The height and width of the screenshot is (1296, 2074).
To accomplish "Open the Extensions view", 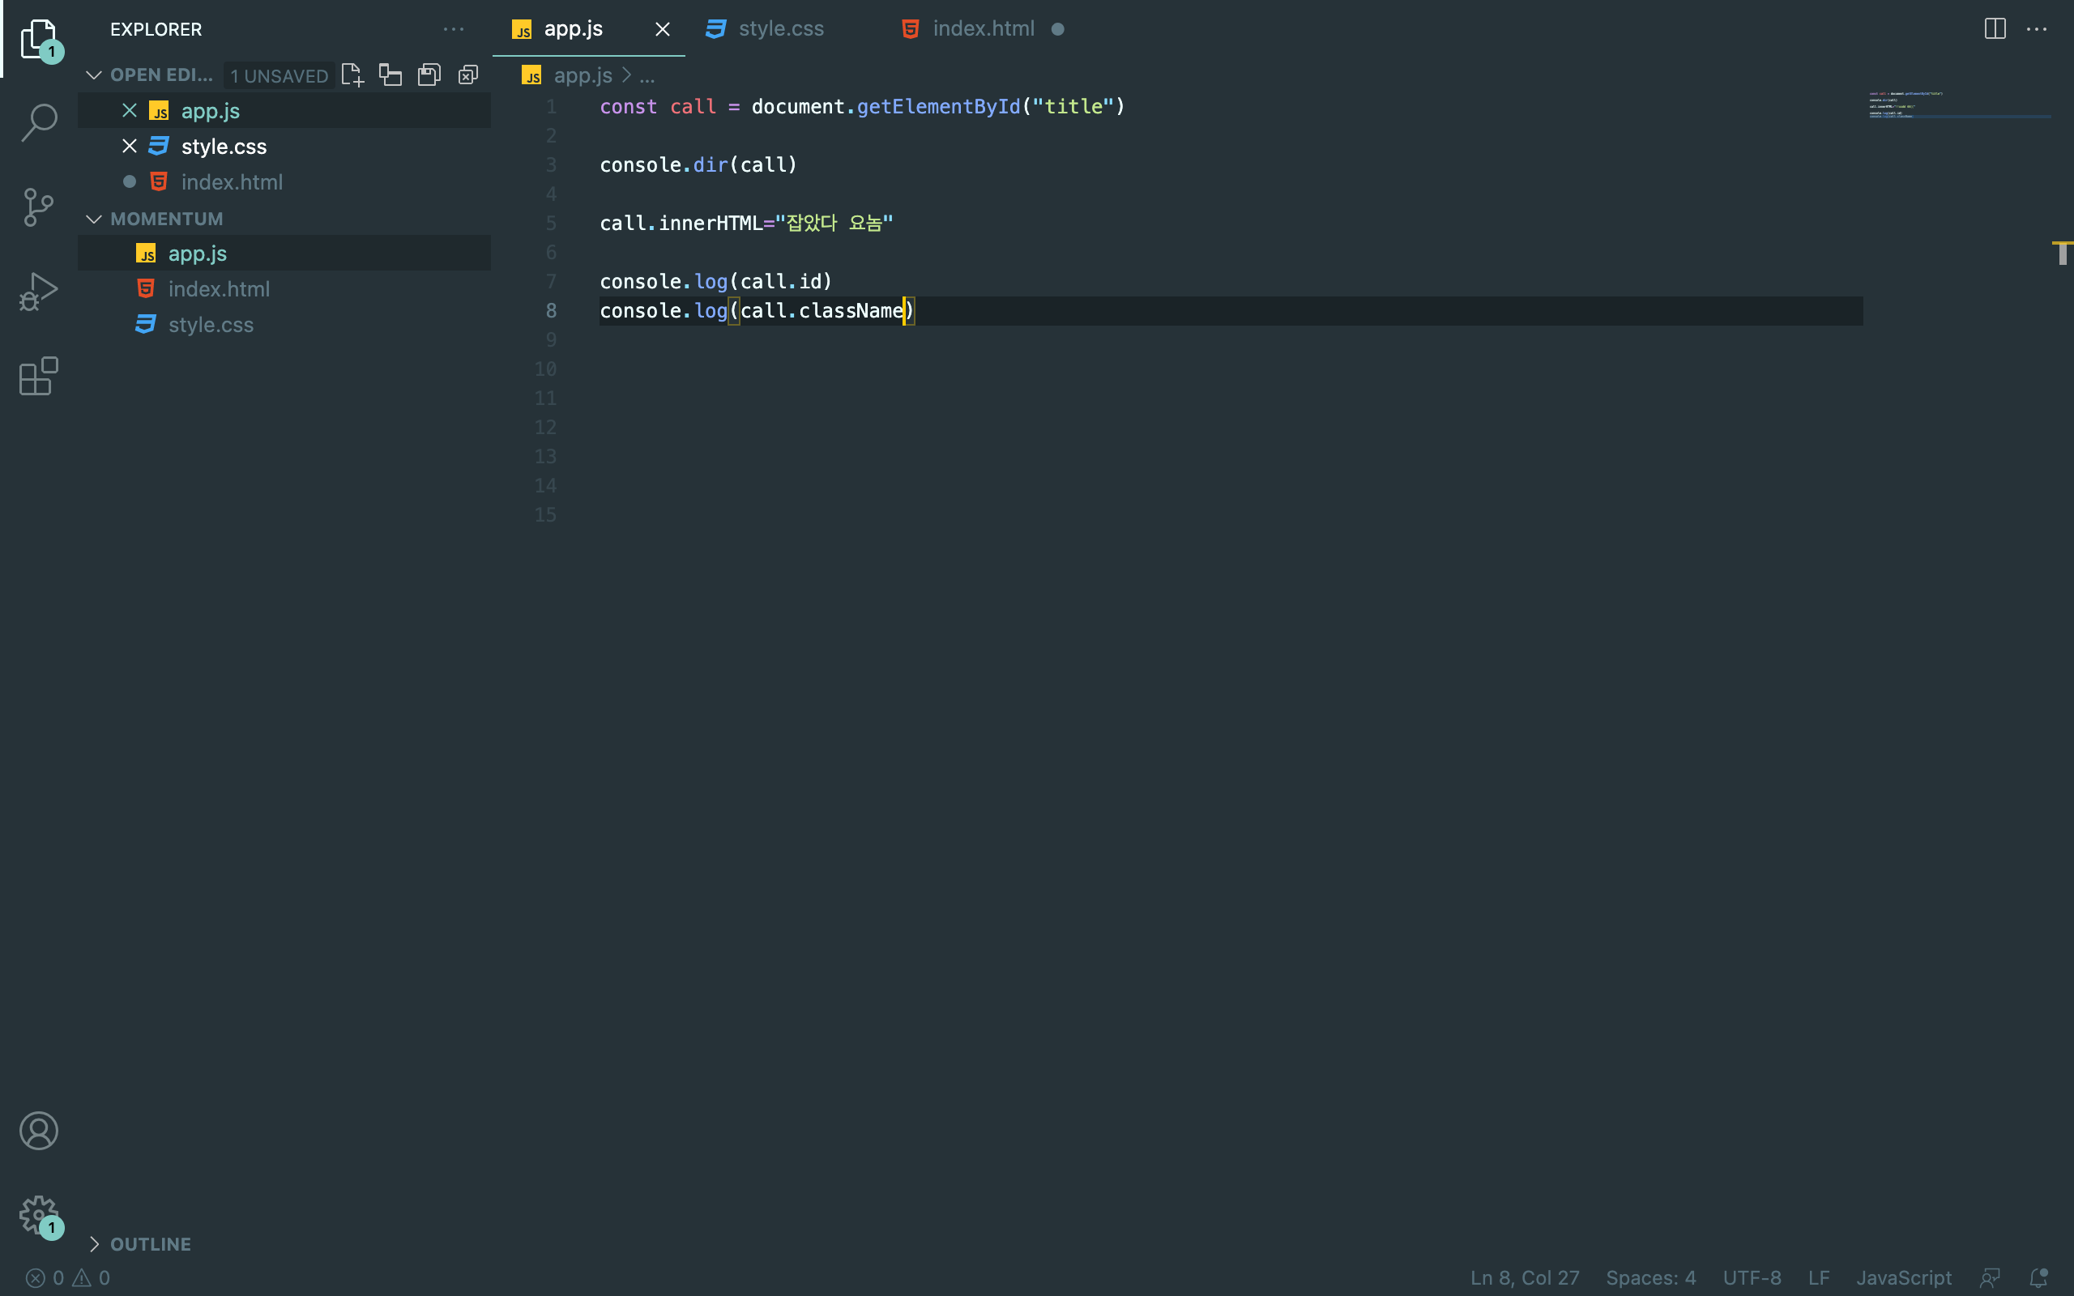I will coord(39,377).
